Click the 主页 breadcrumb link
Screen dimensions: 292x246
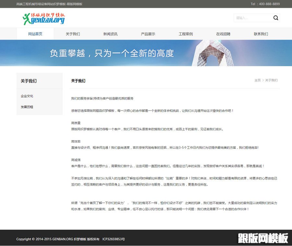pos(258,80)
